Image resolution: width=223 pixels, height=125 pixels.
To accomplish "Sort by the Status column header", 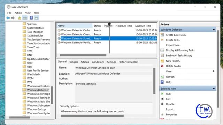I will pyautogui.click(x=97, y=26).
